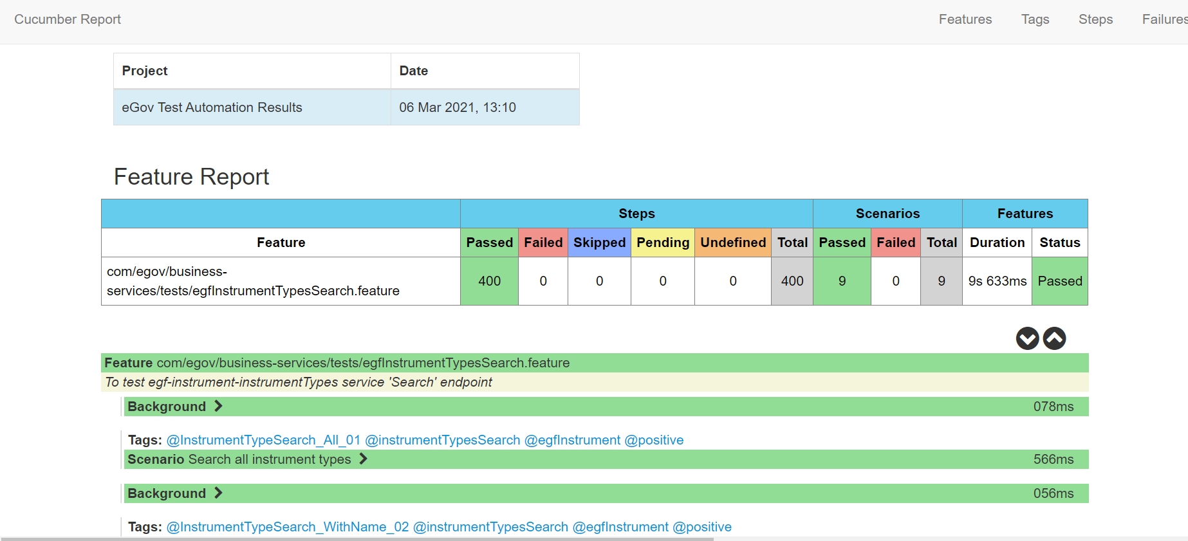Click the green Passed status cell
The image size is (1188, 541).
coord(1059,281)
